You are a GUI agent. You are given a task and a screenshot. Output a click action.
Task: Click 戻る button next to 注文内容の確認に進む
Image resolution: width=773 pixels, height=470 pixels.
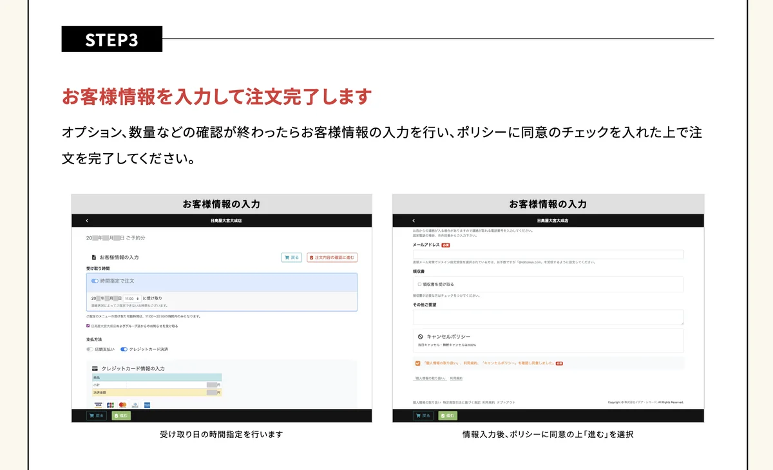(x=292, y=258)
